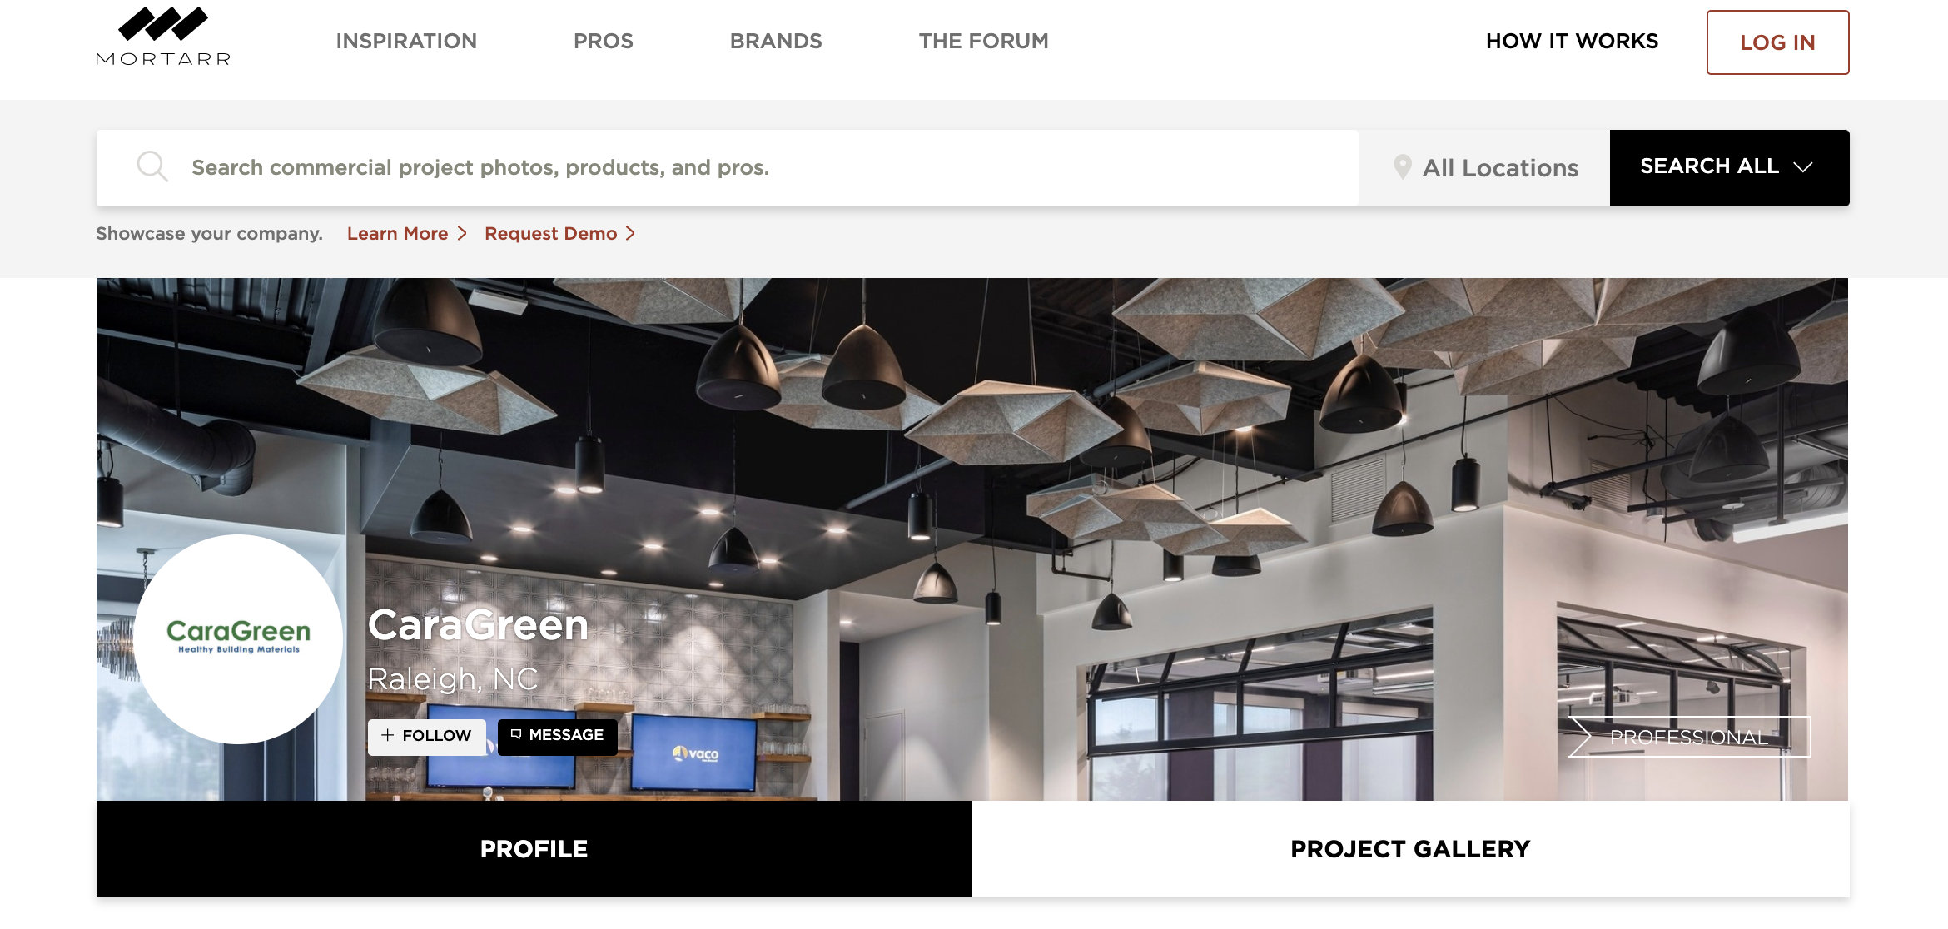Click the Search All chevron arrow
This screenshot has width=1948, height=929.
pos(1803,167)
